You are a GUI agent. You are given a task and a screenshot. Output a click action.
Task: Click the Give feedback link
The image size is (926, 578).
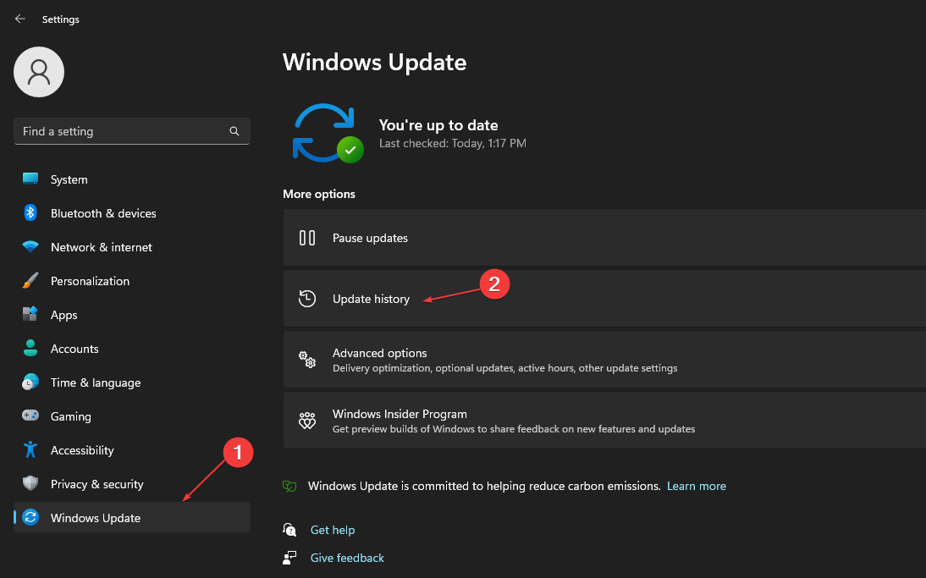point(347,558)
